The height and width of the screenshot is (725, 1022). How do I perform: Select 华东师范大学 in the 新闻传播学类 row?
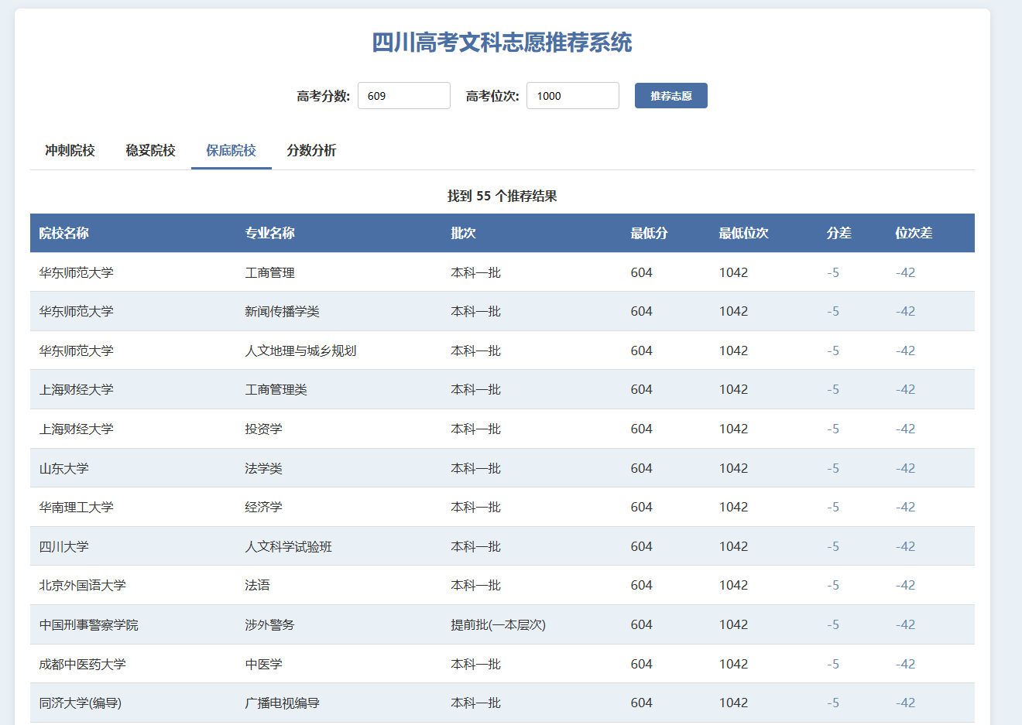77,311
